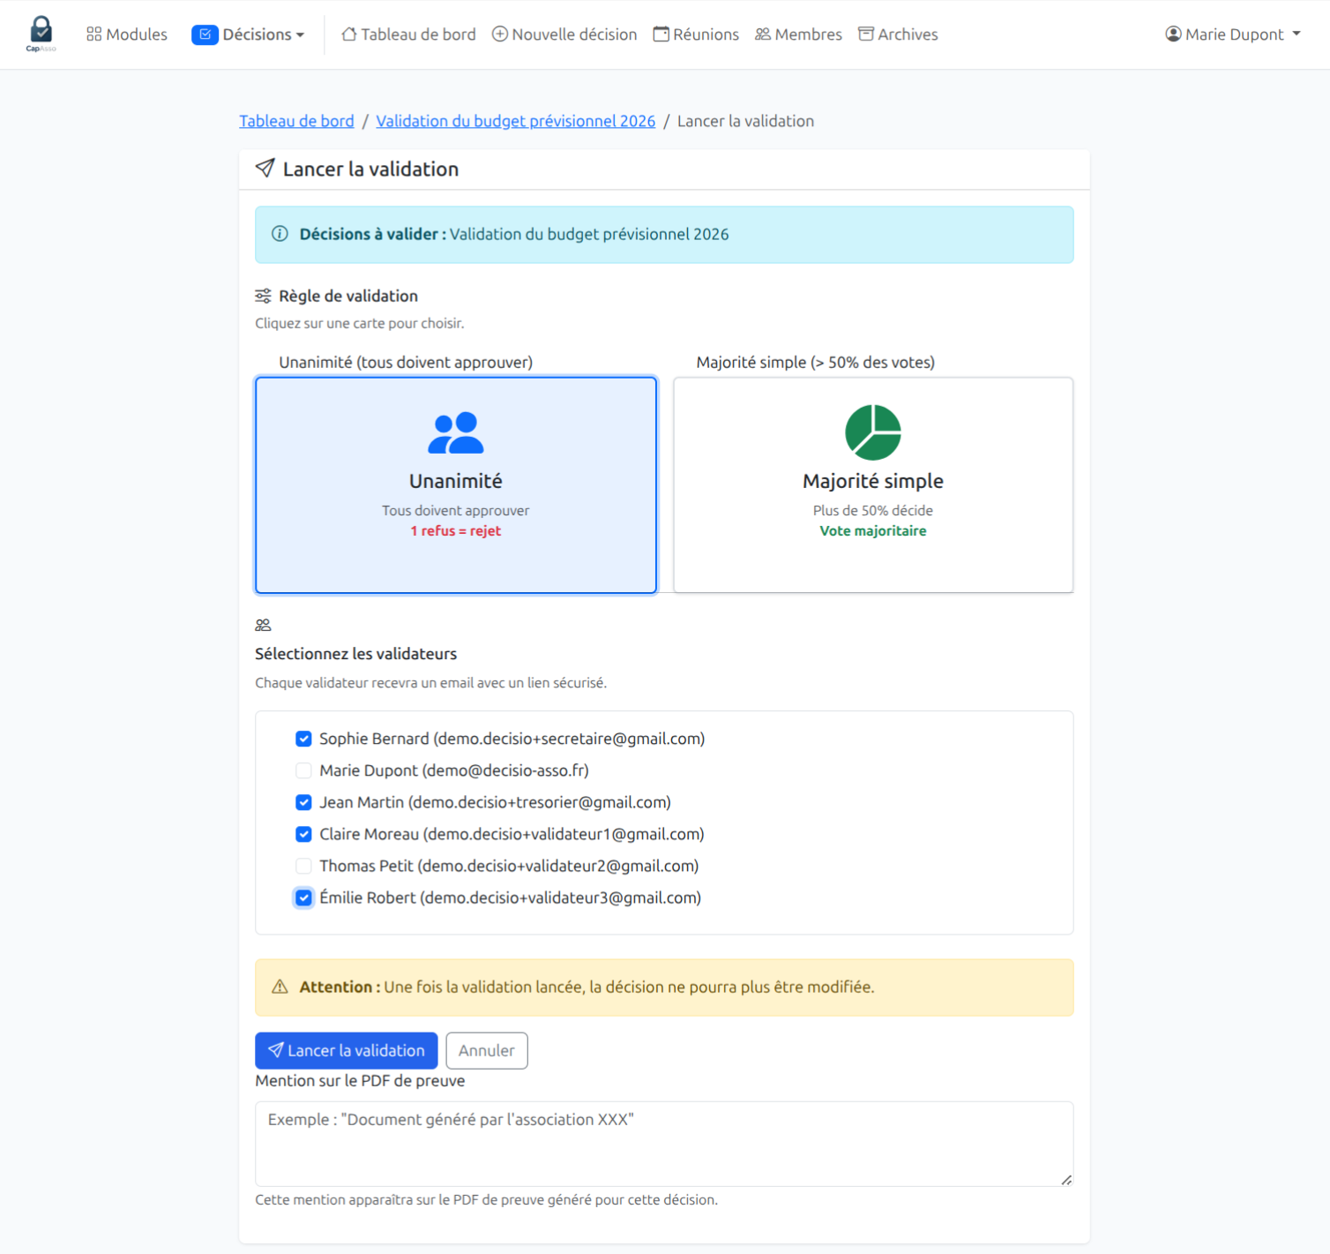Click the CapAsso logo icon

coord(41,33)
